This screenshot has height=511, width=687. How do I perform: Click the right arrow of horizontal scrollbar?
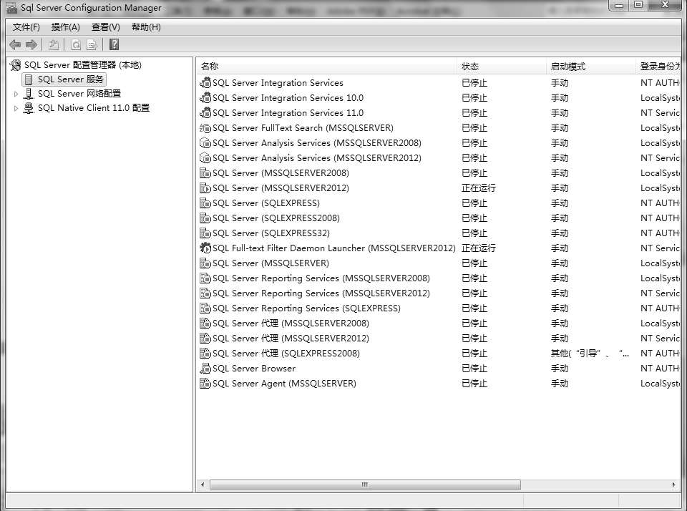click(673, 485)
